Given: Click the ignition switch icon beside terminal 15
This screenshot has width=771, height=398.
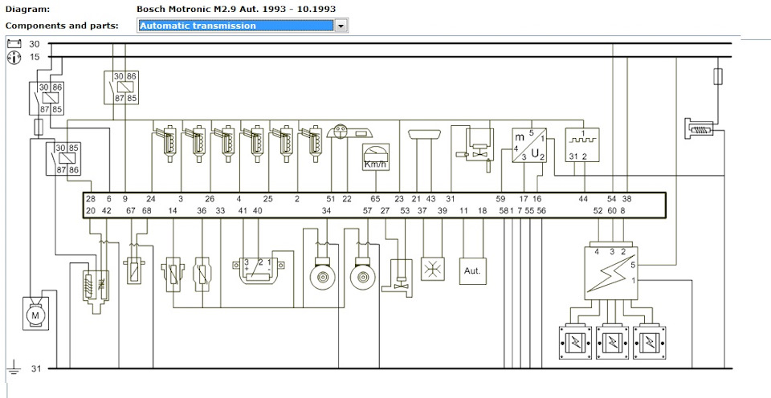Looking at the screenshot, I should [14, 57].
